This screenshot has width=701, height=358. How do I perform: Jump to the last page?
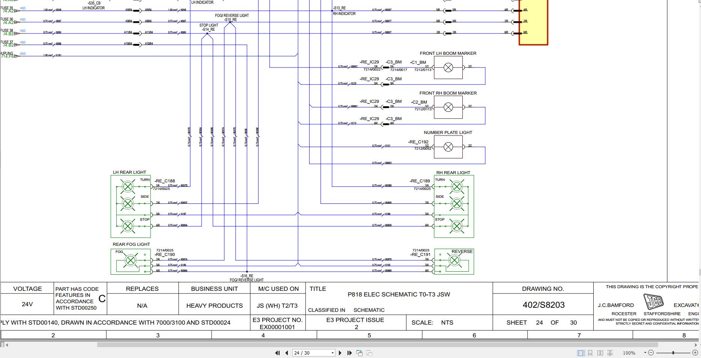[x=350, y=353]
